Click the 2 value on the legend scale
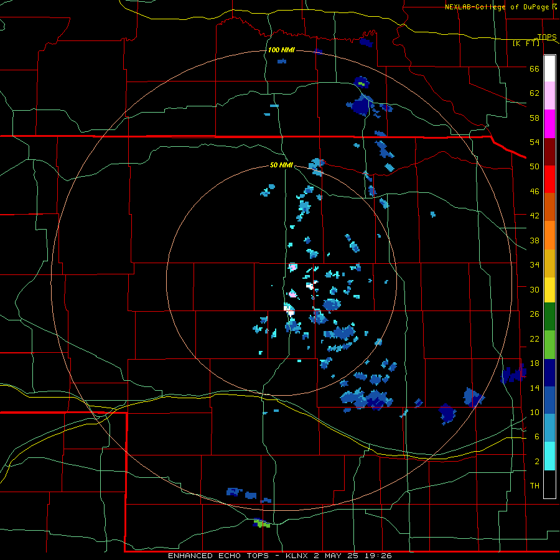Viewport: 560px width, 560px height. [536, 461]
